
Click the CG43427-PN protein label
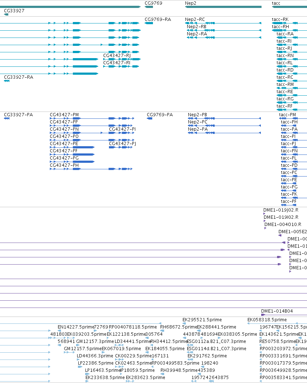pos(64,129)
